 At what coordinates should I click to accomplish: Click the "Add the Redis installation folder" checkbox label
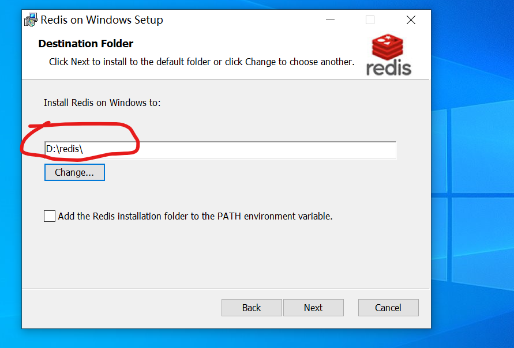click(195, 217)
